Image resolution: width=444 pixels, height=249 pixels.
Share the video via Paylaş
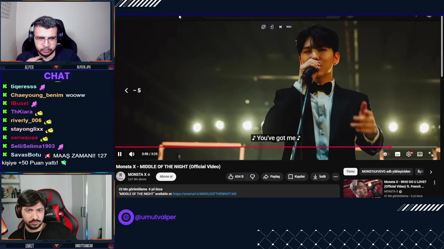click(x=272, y=176)
